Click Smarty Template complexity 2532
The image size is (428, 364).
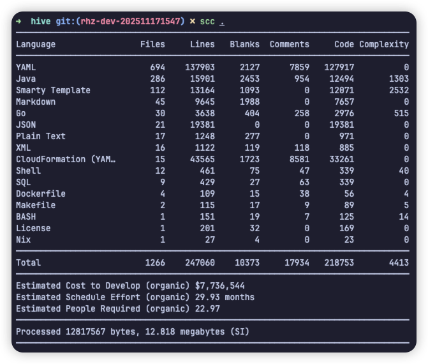399,90
